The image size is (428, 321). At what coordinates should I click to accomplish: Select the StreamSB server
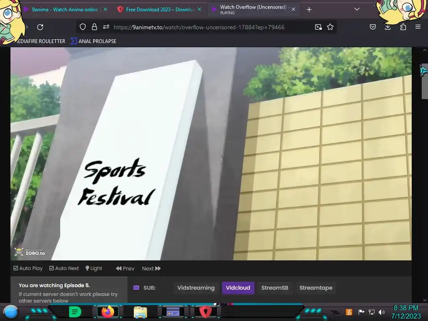click(x=275, y=288)
